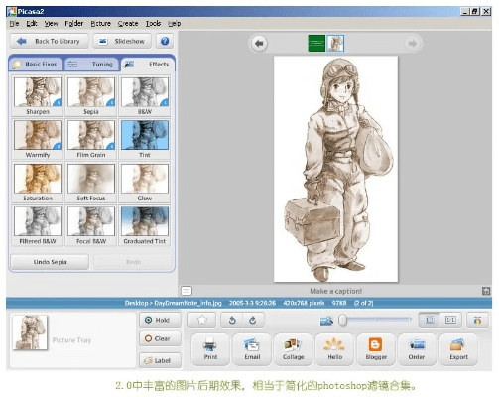The width and height of the screenshot is (499, 397).
Task: Toggle caption visibility icon left of caption
Action: point(187,291)
